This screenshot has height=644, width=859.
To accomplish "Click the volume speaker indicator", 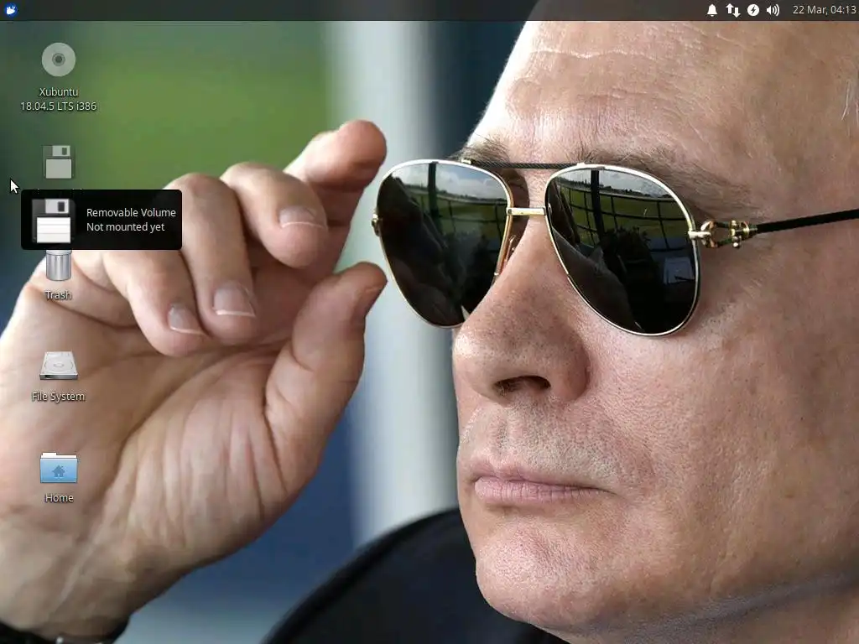I will pyautogui.click(x=773, y=10).
